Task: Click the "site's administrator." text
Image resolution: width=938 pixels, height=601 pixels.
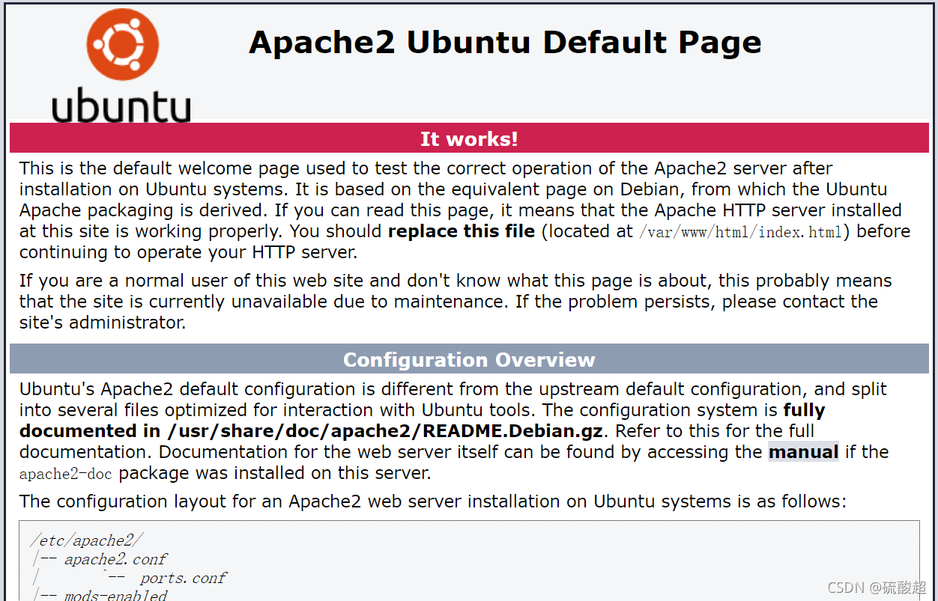Action: coord(103,323)
